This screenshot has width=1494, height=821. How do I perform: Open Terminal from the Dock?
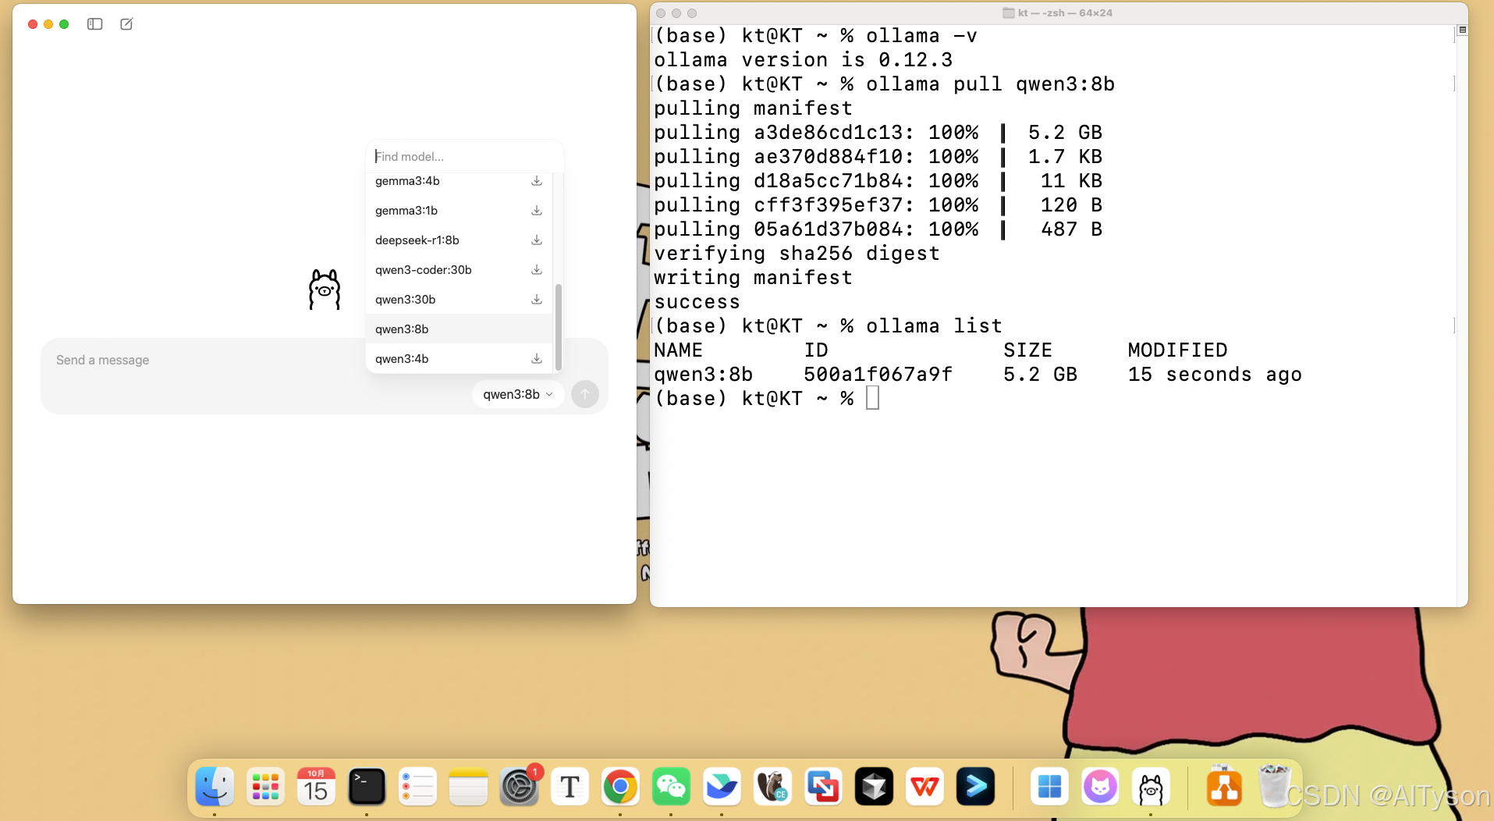367,787
